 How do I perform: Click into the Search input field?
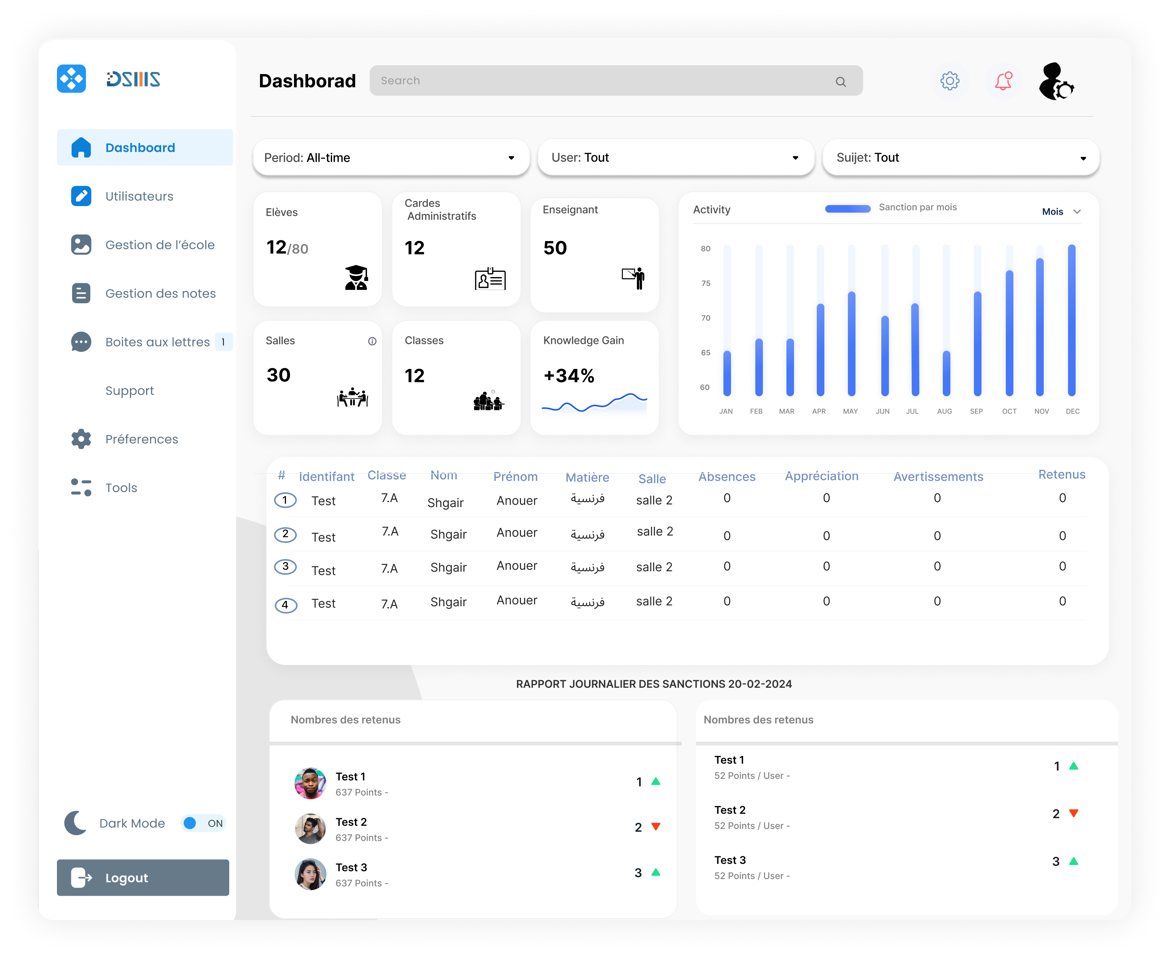tap(616, 80)
